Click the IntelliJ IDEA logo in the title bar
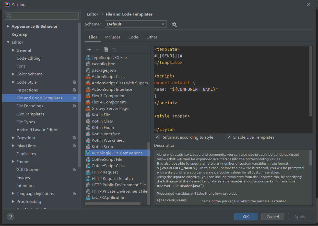 tap(7, 4)
